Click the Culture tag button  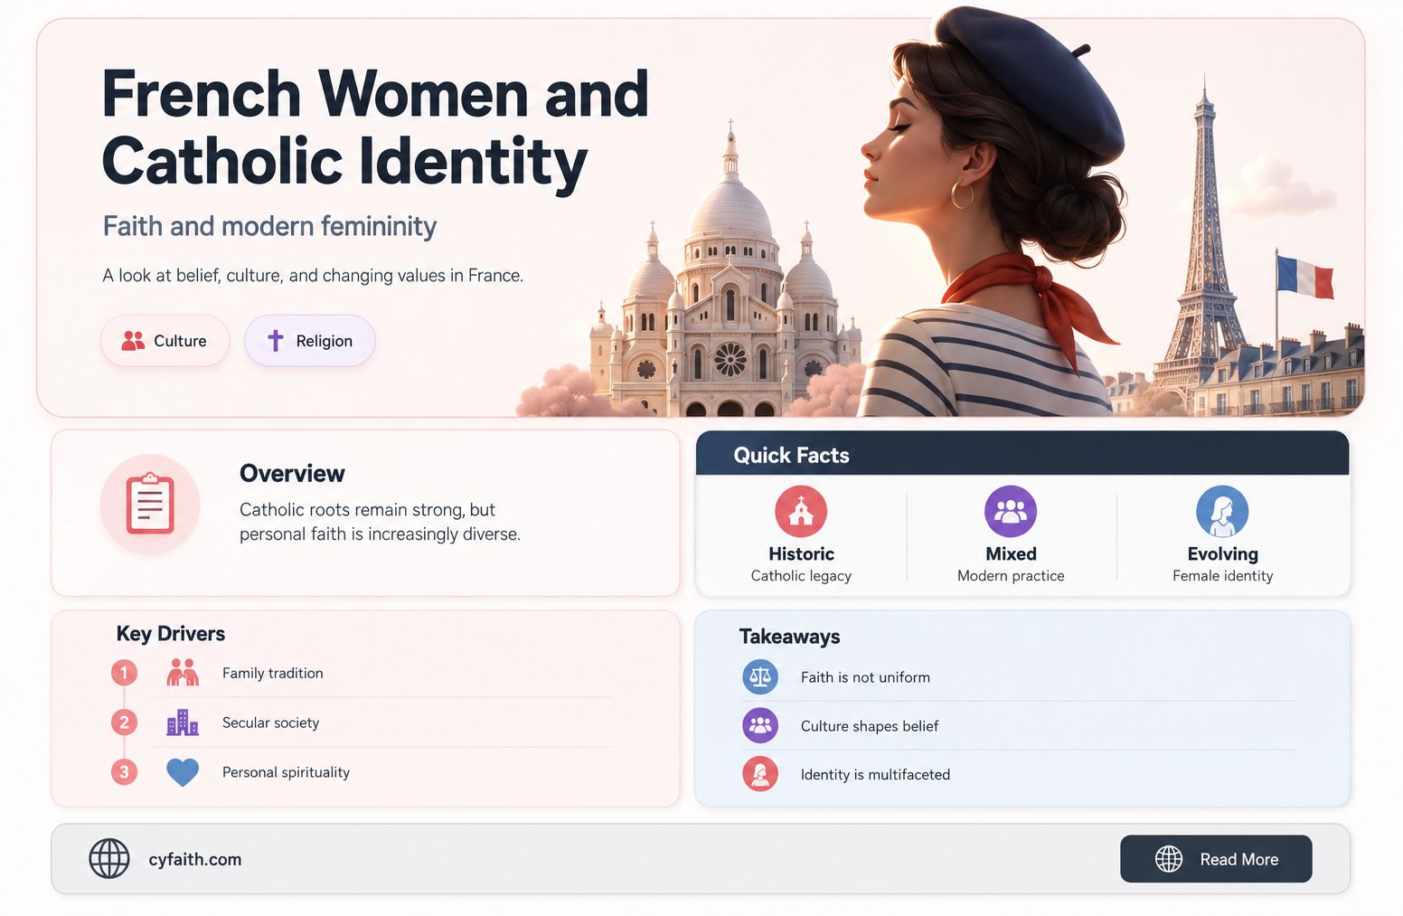165,341
